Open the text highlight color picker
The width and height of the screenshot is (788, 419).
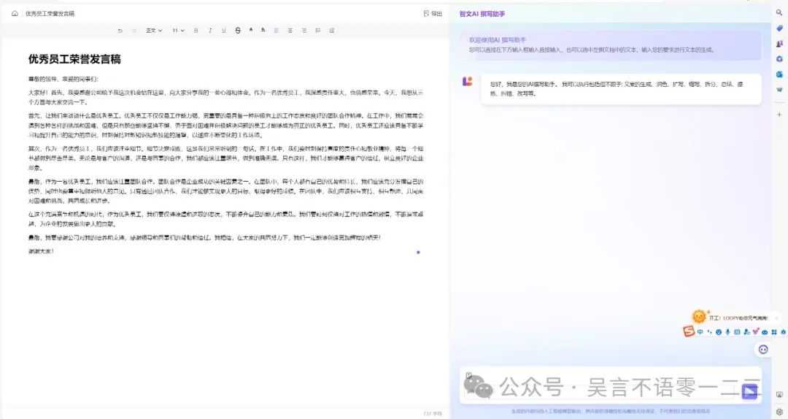pyautogui.click(x=263, y=30)
